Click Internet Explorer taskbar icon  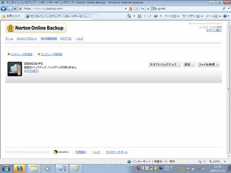pos(19,169)
